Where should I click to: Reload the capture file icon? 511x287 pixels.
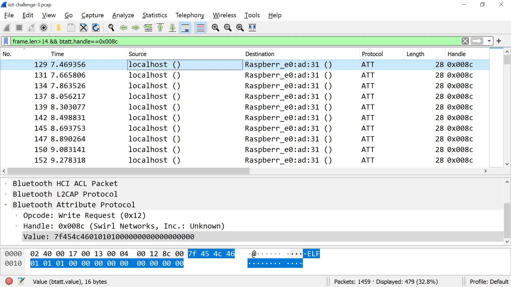pyautogui.click(x=96, y=28)
